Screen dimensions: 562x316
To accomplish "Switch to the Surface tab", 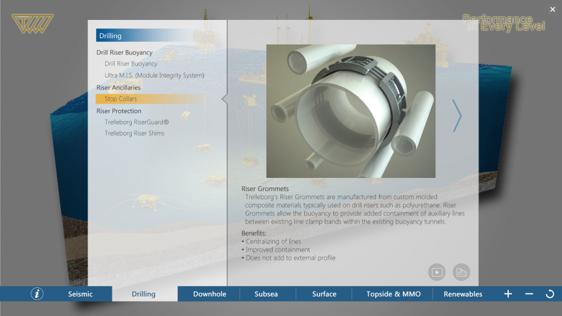I will [x=324, y=294].
